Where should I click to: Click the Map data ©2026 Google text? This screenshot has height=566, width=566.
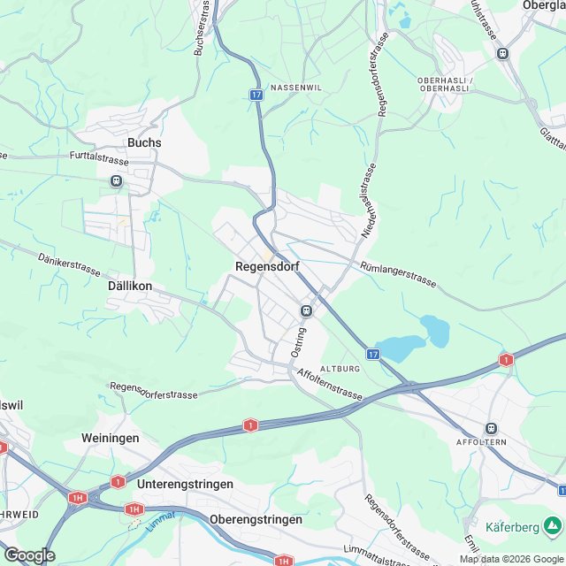[513, 560]
